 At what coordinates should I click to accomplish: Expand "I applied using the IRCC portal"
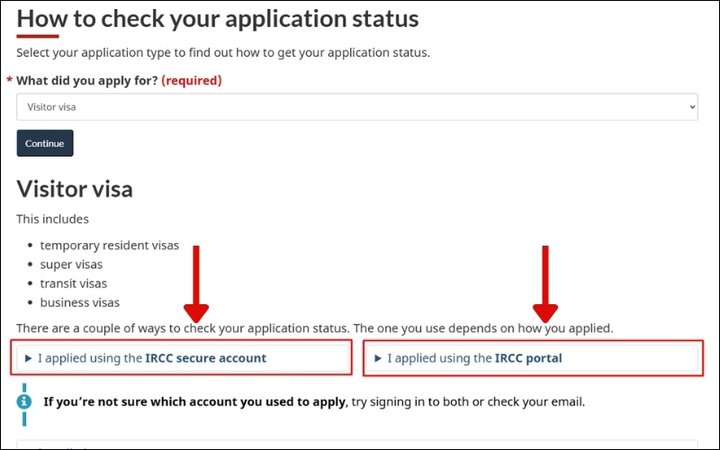pos(474,358)
